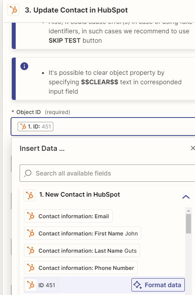
Task: Click the HubSpot icon on the Email field
Action: point(31,216)
